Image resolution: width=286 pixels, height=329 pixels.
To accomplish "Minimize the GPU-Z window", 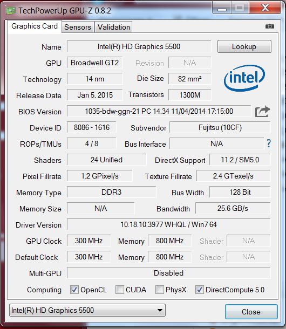I will 222,9.
